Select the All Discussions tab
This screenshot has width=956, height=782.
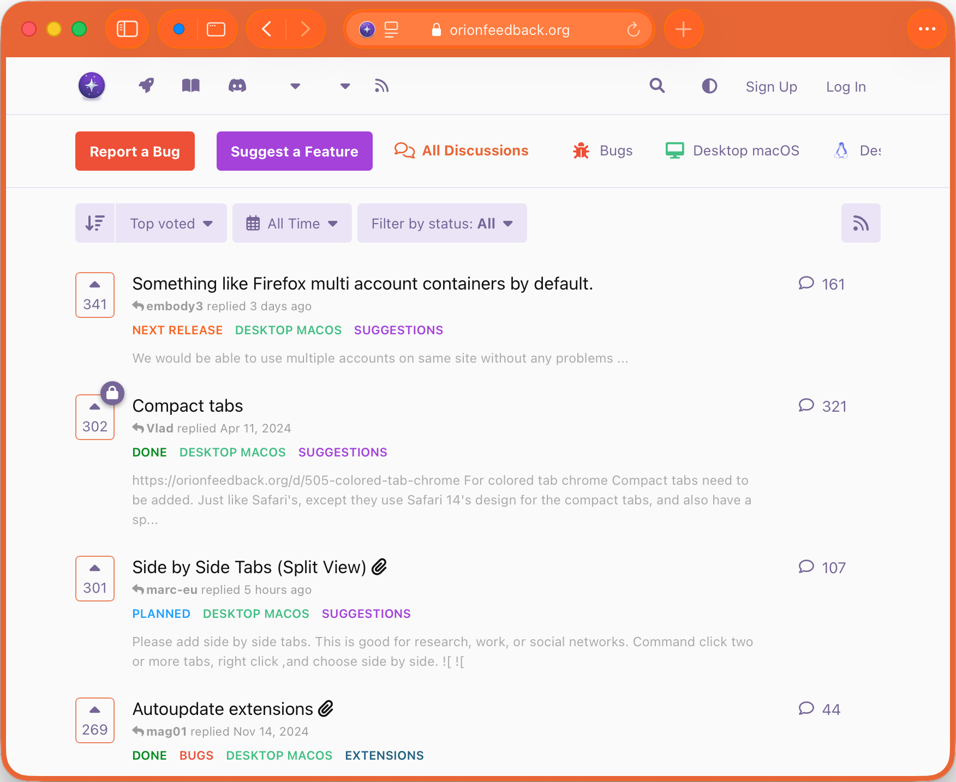[461, 151]
